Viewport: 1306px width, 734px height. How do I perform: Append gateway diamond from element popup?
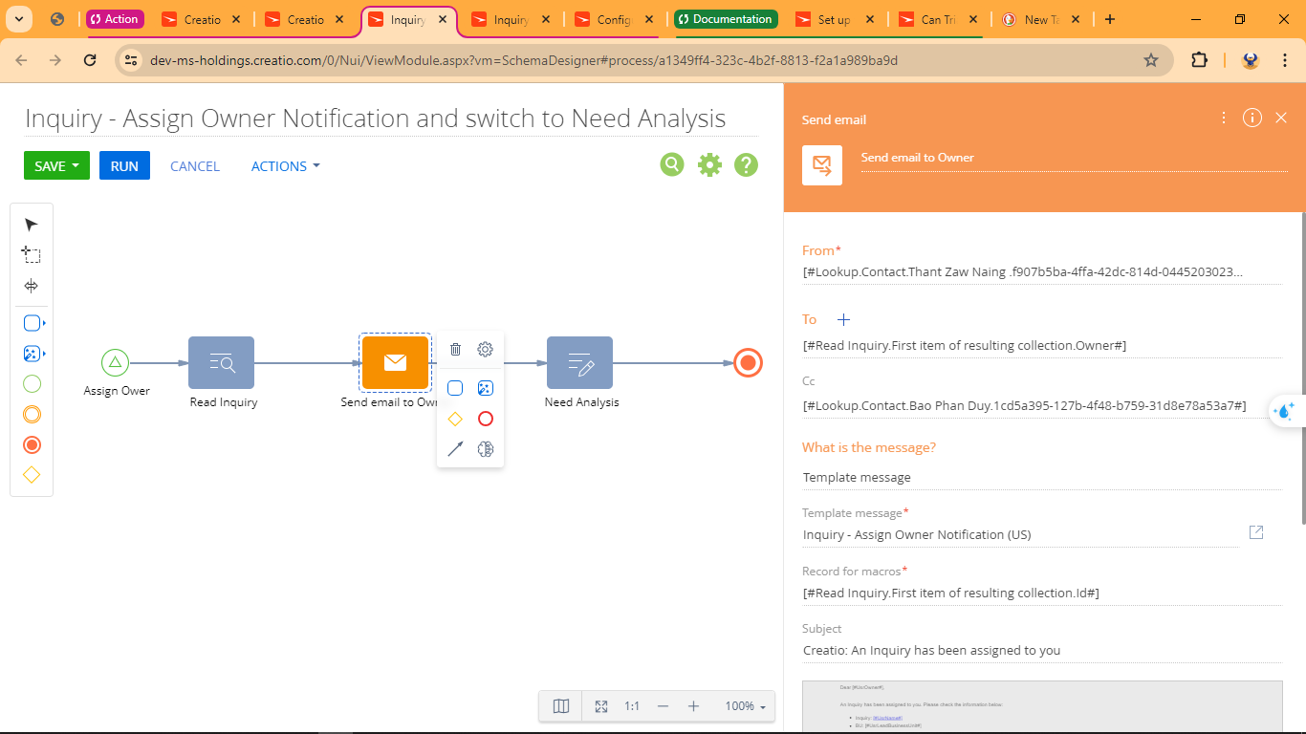click(455, 419)
